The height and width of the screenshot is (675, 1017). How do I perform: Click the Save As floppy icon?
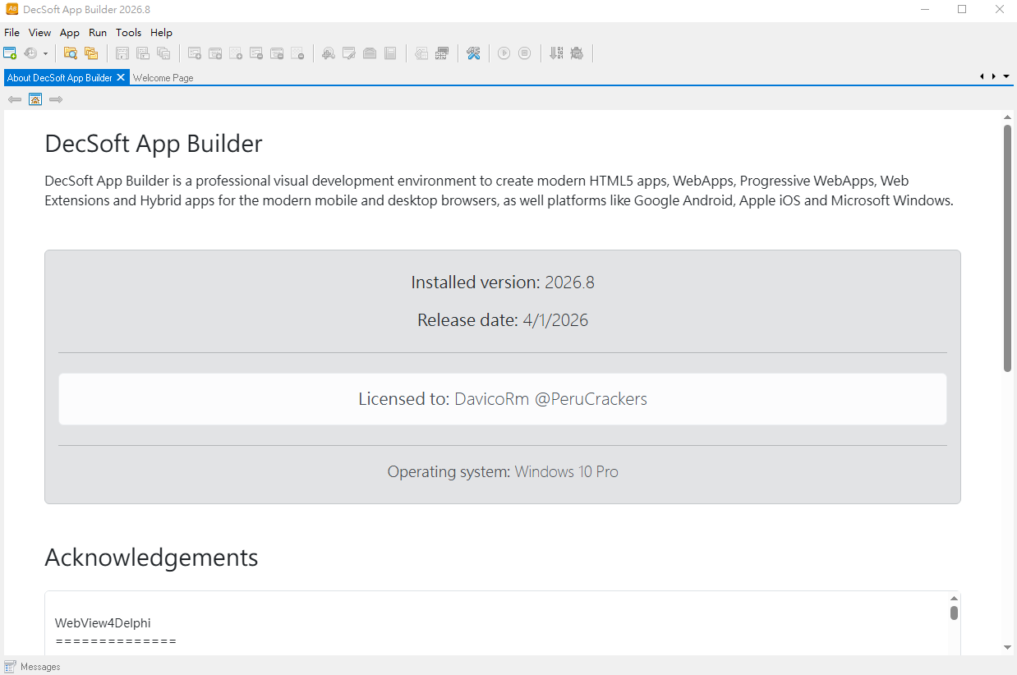click(x=143, y=53)
